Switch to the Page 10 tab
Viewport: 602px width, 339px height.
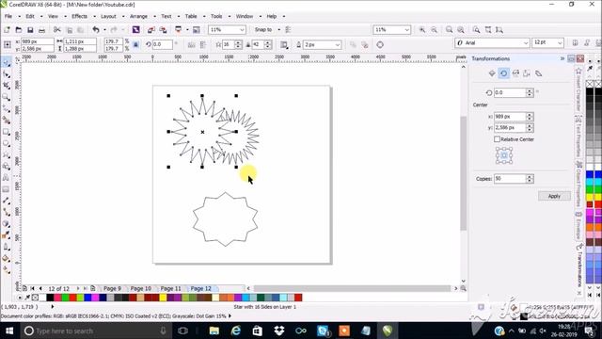coord(140,288)
